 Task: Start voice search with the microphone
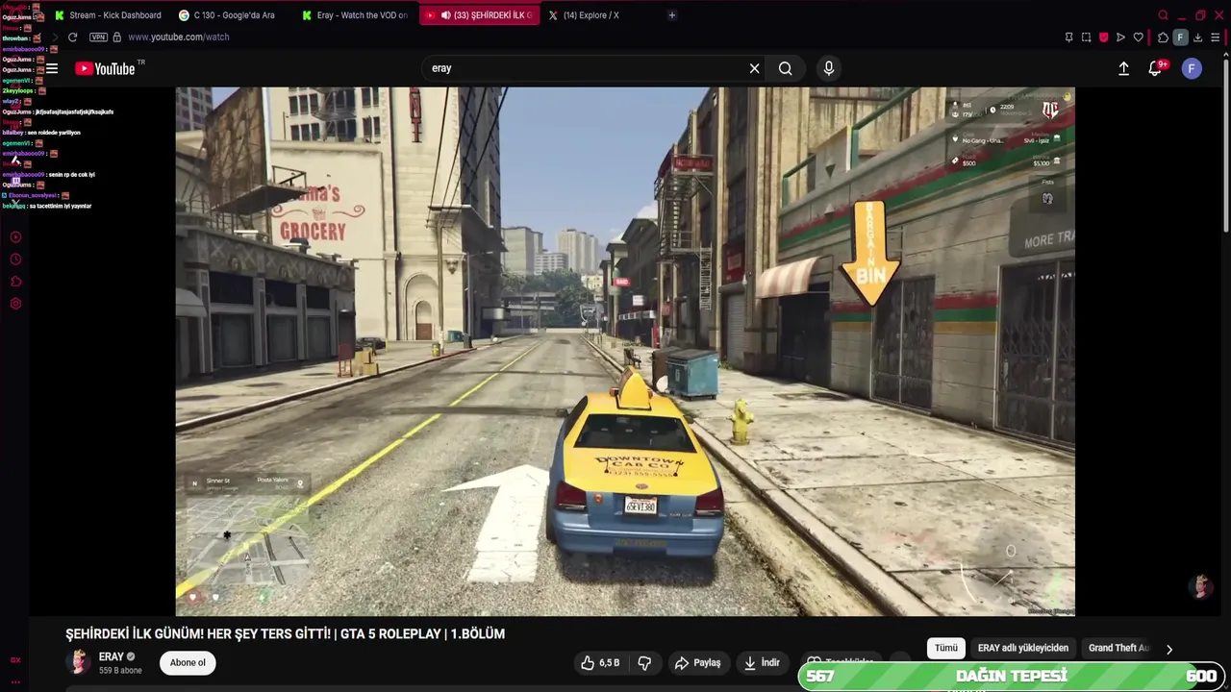829,68
